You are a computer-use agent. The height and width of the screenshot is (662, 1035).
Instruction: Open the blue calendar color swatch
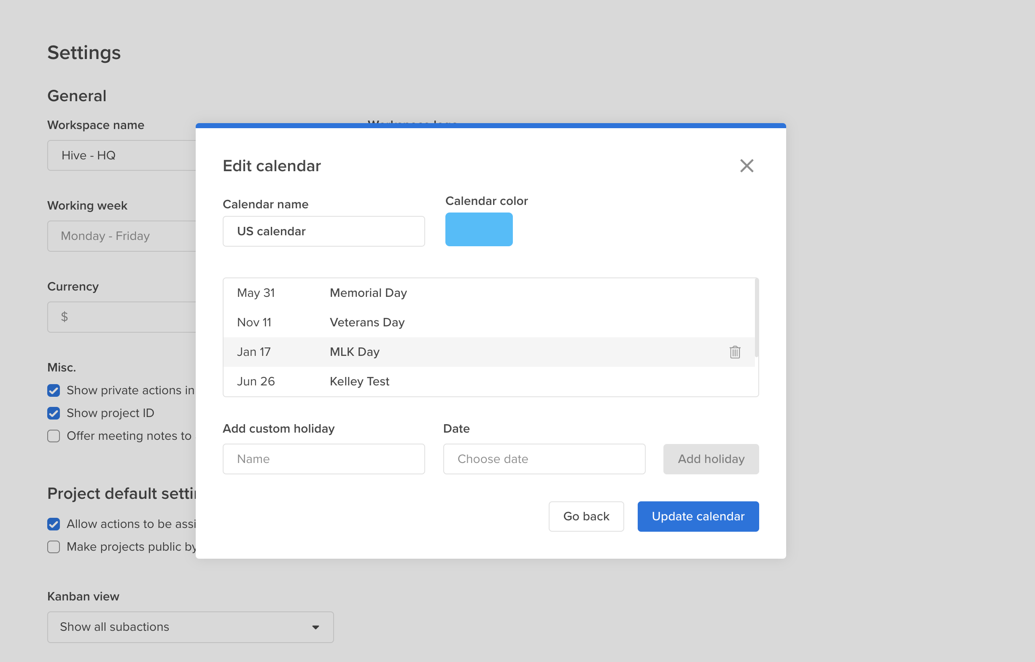[479, 229]
